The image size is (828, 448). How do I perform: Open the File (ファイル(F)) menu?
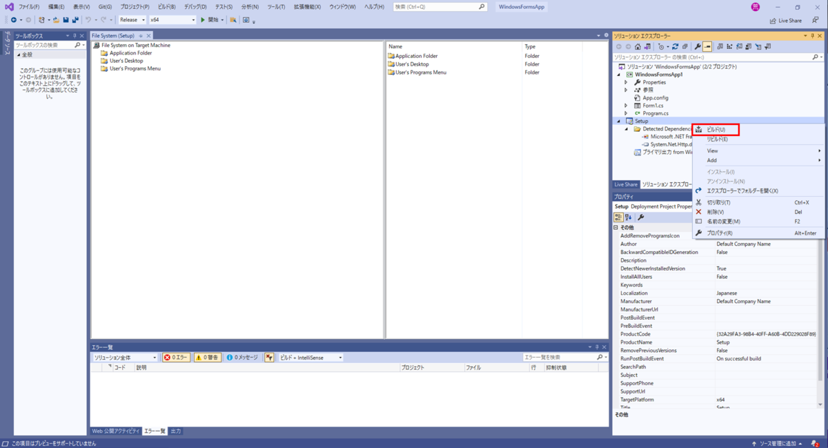coord(29,6)
